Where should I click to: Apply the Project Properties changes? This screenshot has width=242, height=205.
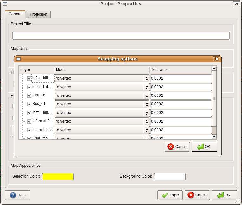(170, 195)
